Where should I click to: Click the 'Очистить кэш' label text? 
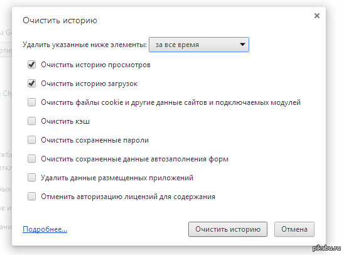click(x=65, y=121)
